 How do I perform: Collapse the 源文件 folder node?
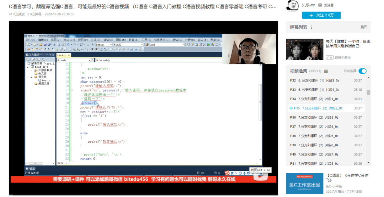pyautogui.click(x=31, y=77)
